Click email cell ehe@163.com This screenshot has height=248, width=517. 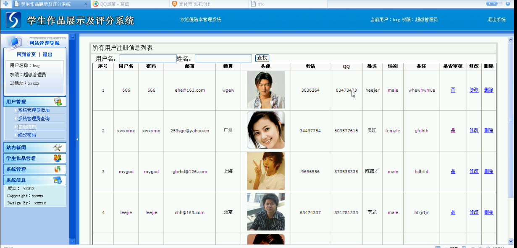(190, 90)
